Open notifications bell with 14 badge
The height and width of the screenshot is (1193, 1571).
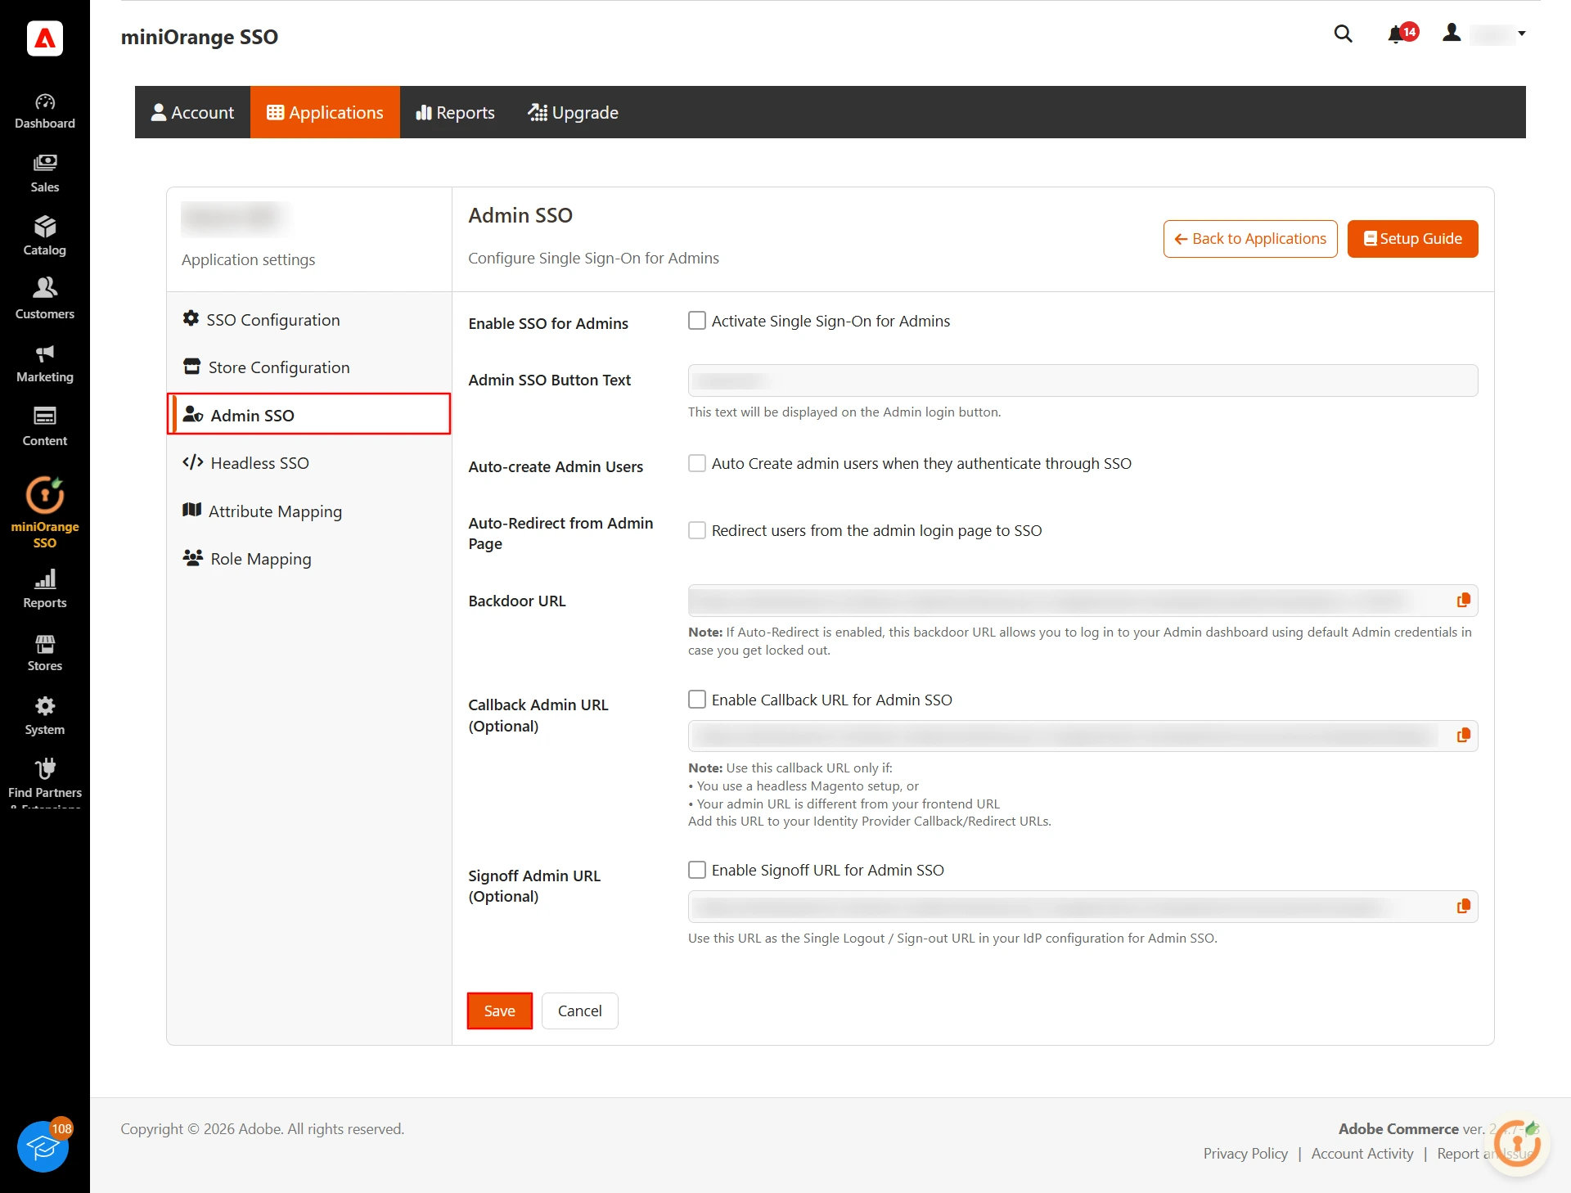coord(1402,34)
